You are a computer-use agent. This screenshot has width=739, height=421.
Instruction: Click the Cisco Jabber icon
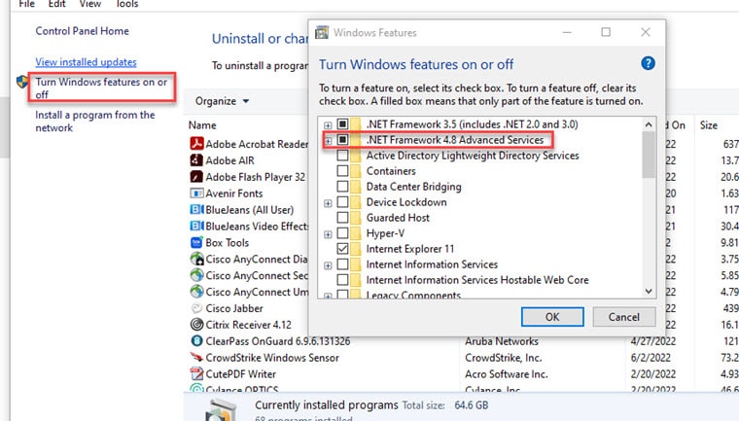(196, 308)
